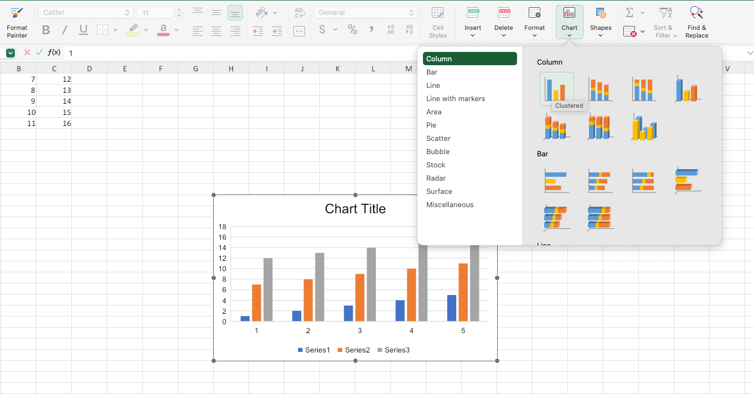
Task: Choose the 100% stacked column chart thumbnail
Action: pos(644,89)
